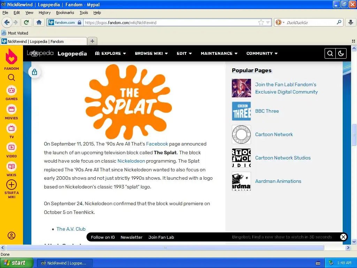Click the padlock site security icon

pos(79,22)
